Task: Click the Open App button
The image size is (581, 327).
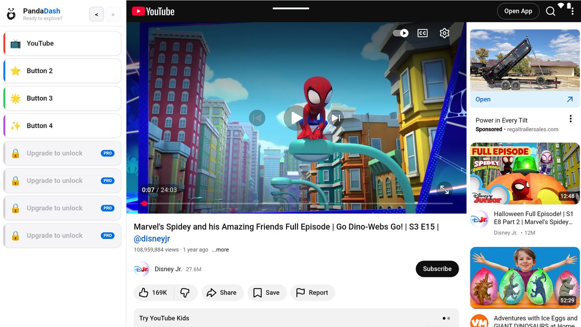Action: pos(518,11)
